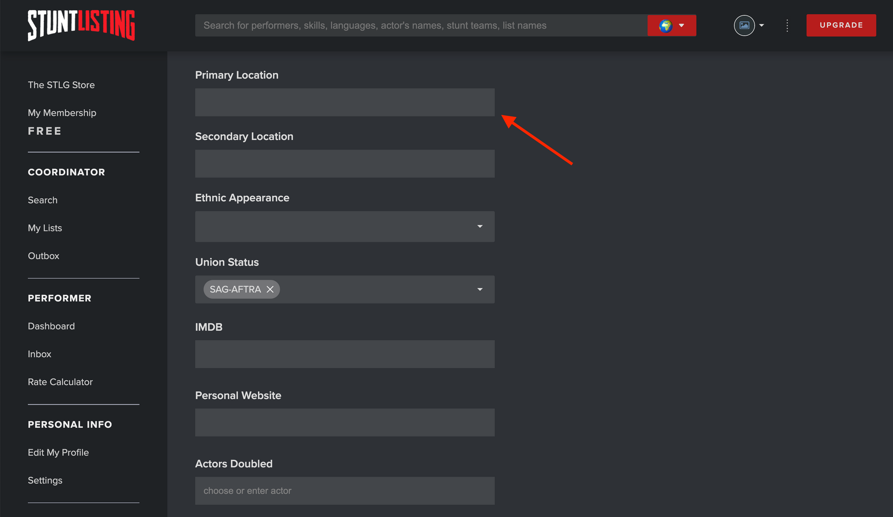893x517 pixels.
Task: Open Edit My Profile
Action: click(58, 452)
